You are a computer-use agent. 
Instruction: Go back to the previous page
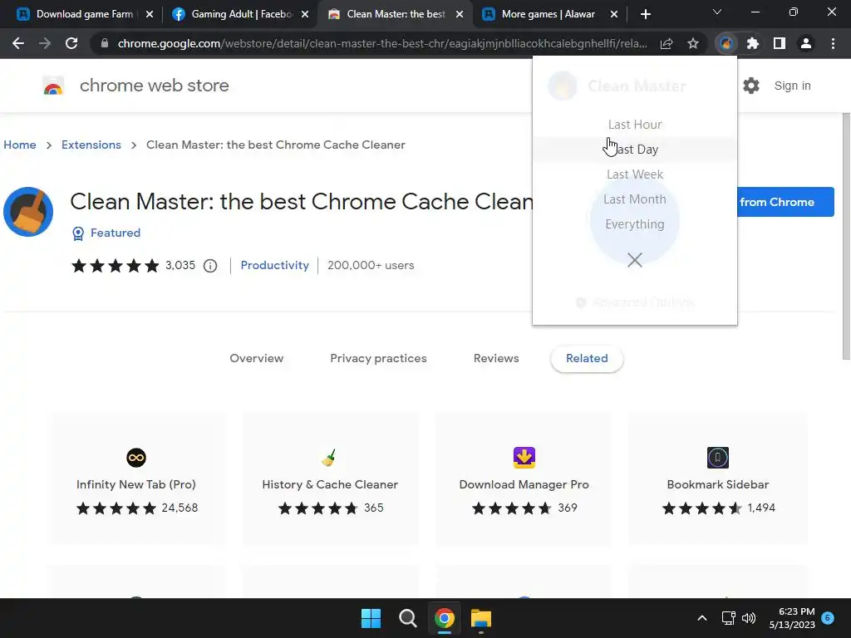tap(18, 43)
